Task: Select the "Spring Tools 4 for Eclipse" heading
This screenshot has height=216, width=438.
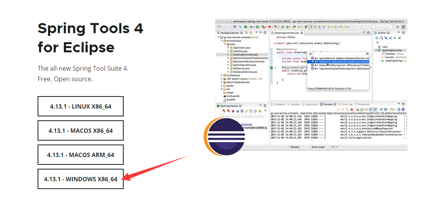Action: tap(90, 37)
